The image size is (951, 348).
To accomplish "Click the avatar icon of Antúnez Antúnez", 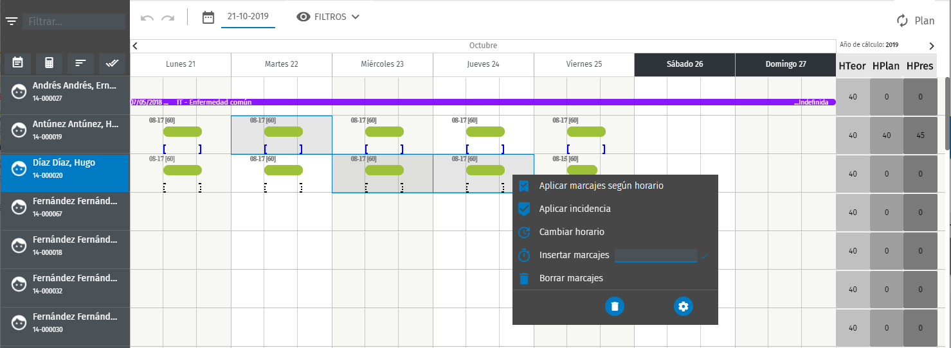I will tap(19, 130).
